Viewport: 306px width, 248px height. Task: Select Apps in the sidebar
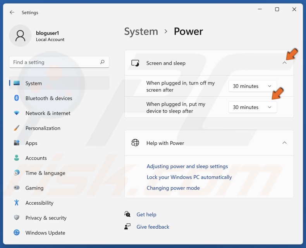[31, 143]
